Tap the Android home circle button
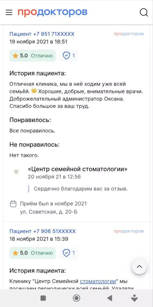 click(76, 298)
